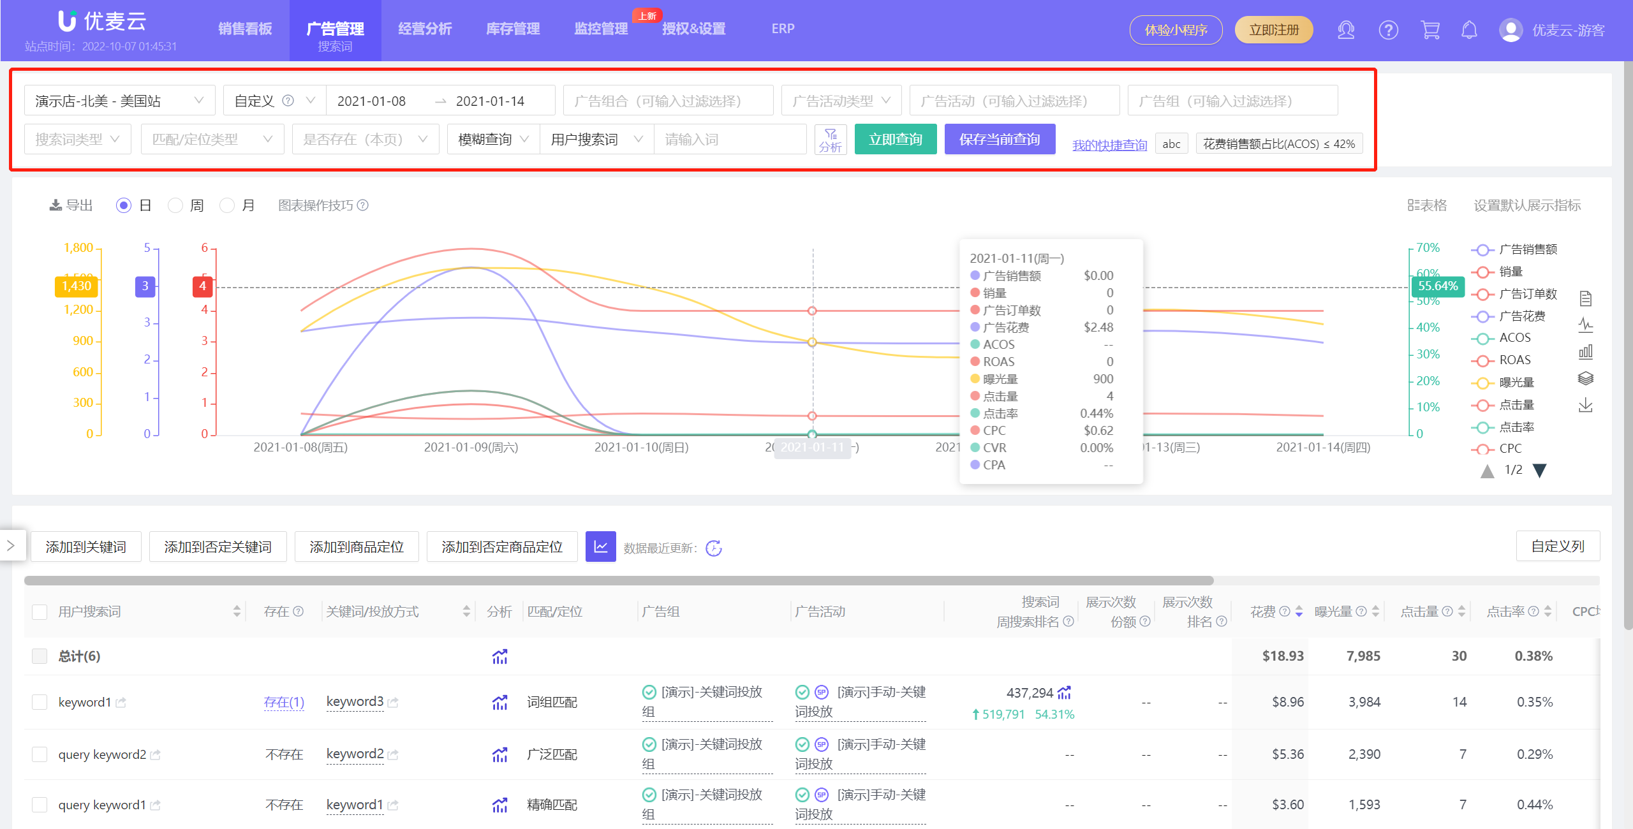Toggle ACOS legend color marker

click(1482, 338)
